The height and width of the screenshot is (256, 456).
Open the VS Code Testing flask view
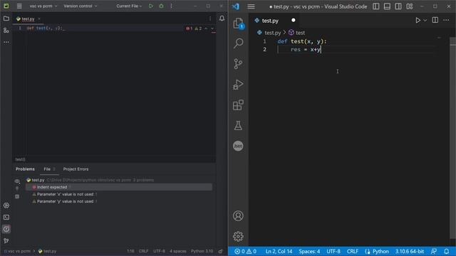click(238, 125)
